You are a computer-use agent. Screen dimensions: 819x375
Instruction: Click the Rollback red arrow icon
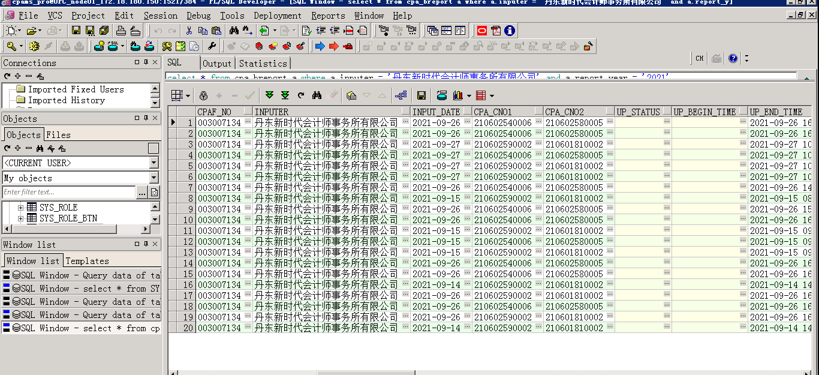334,46
